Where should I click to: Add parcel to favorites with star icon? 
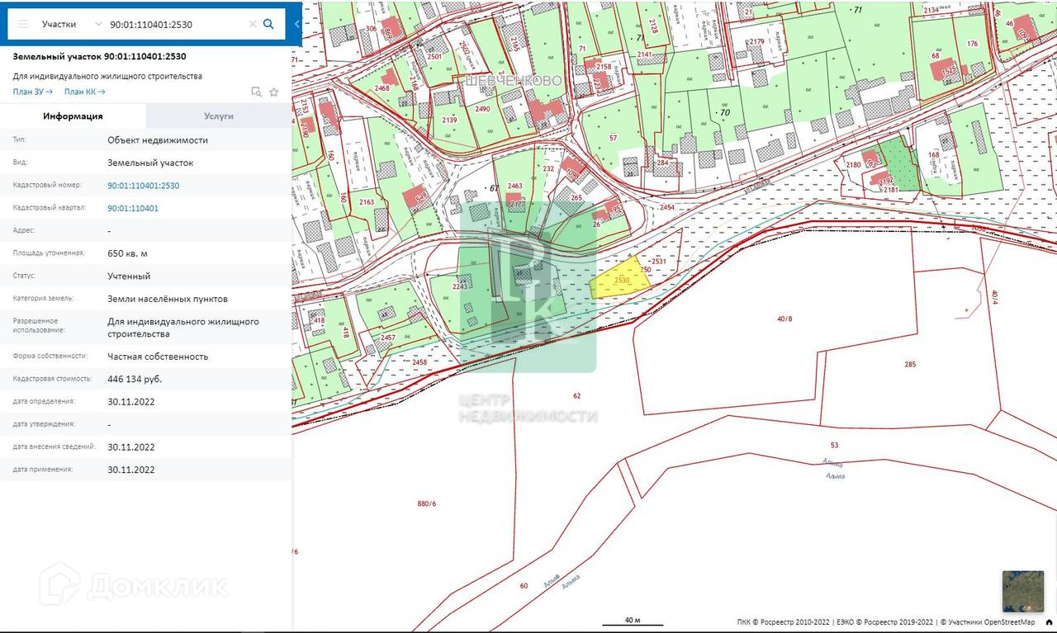click(x=274, y=92)
